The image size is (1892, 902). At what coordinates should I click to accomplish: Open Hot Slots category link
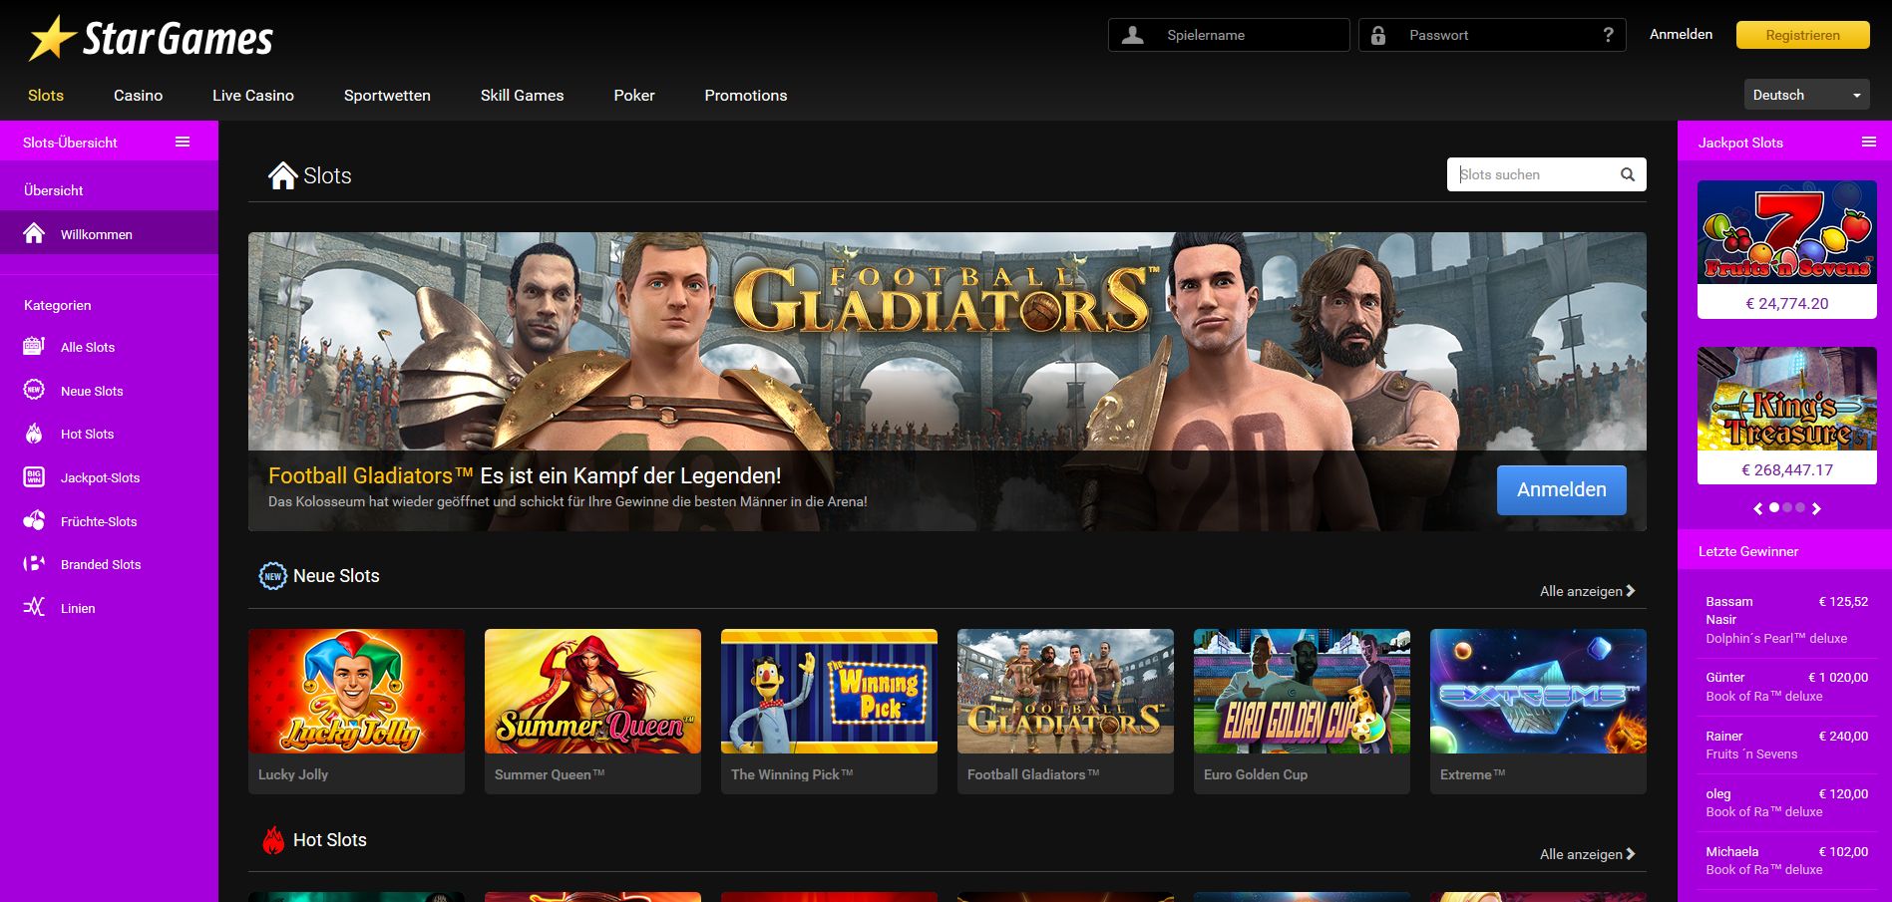click(x=87, y=434)
